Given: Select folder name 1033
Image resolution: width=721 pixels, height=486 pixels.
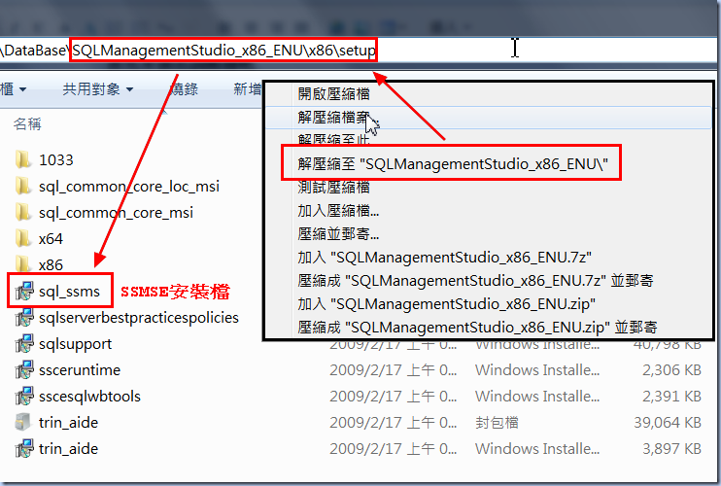Looking at the screenshot, I should point(55,159).
